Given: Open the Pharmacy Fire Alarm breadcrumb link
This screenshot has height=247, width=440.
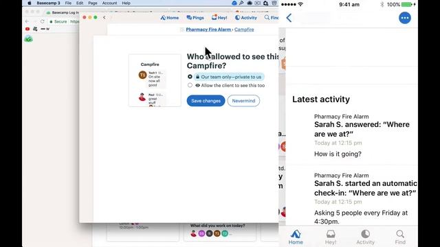Looking at the screenshot, I should point(208,30).
